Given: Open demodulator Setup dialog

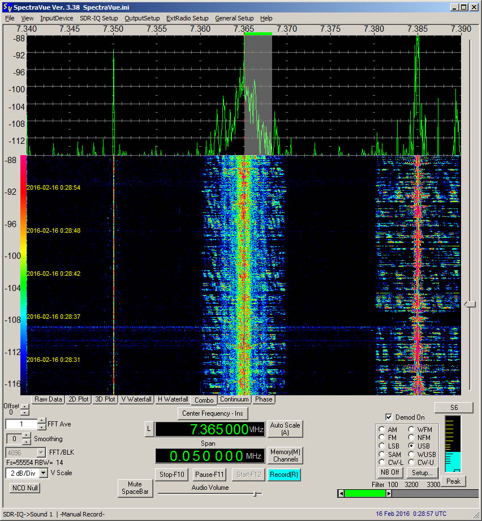Looking at the screenshot, I should tap(422, 472).
